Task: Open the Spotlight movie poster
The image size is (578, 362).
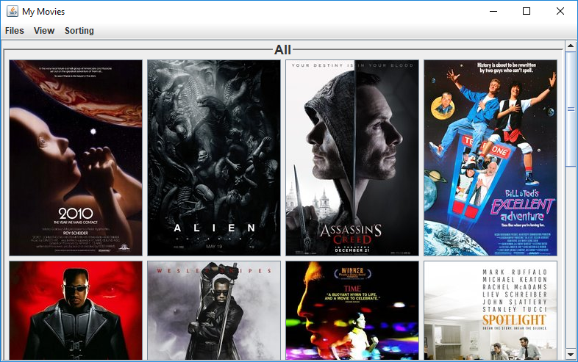Action: [490, 311]
